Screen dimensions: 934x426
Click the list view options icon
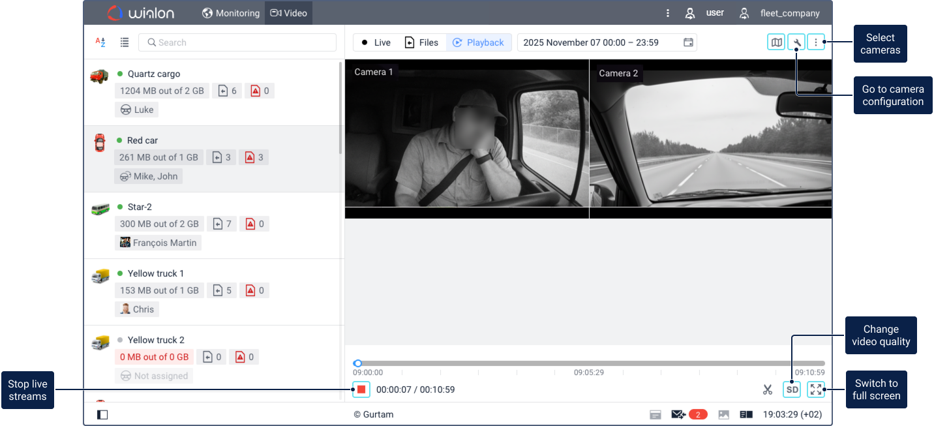coord(125,42)
